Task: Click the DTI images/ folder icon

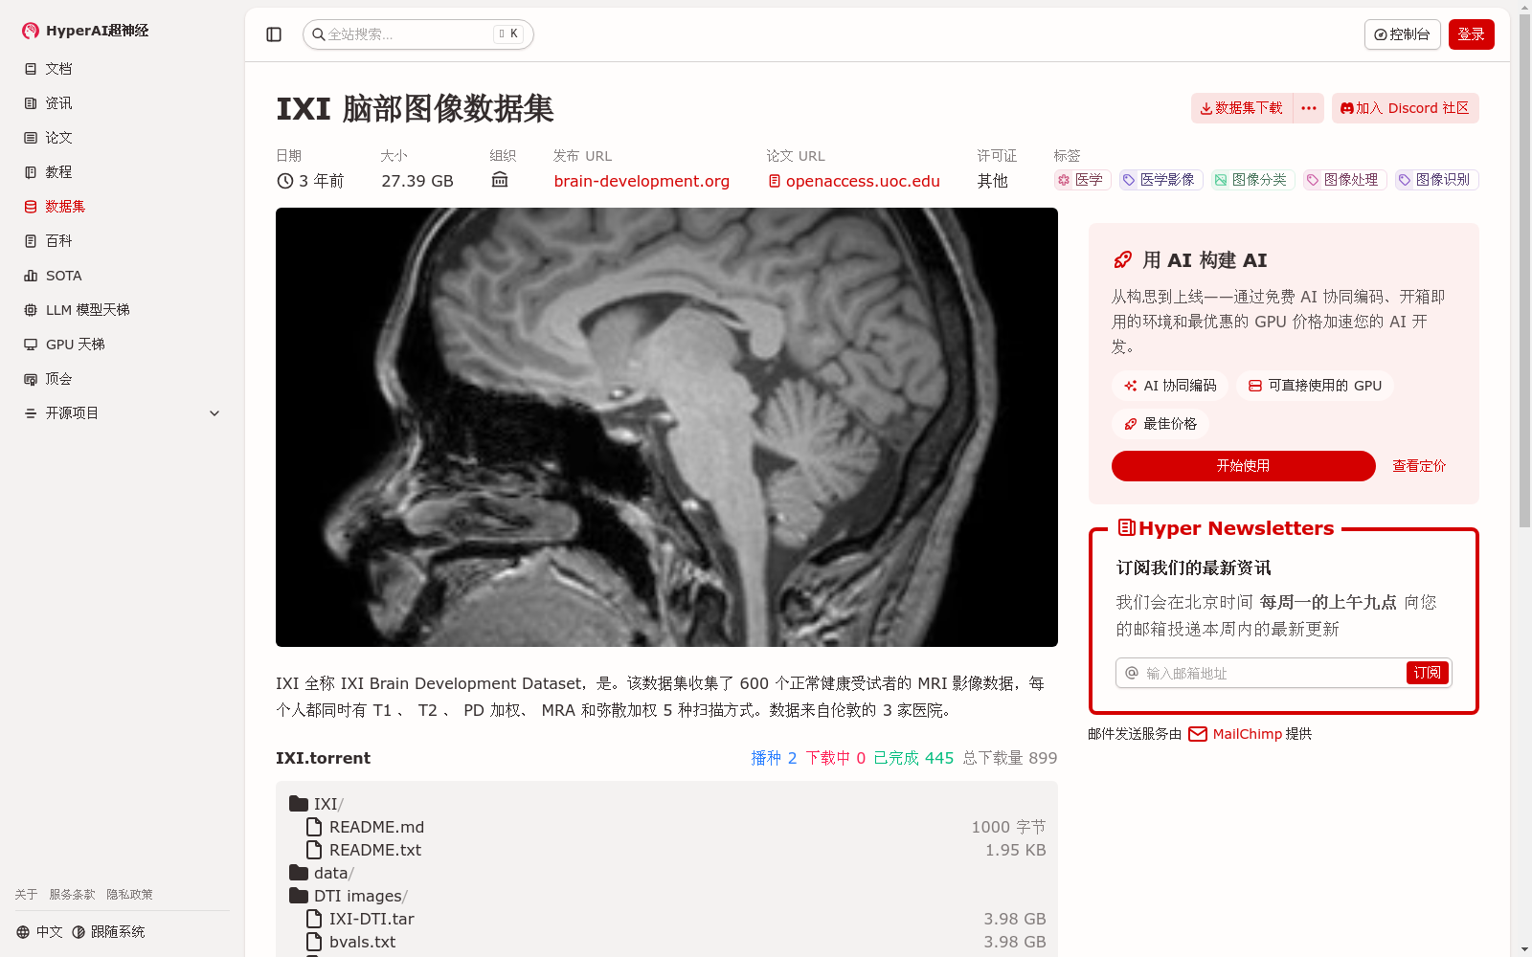Action: click(299, 896)
